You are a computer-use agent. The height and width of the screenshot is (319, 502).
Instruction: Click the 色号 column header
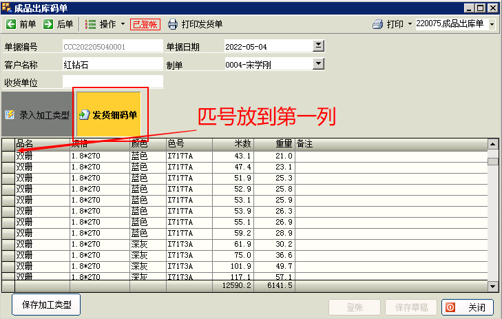(x=189, y=144)
